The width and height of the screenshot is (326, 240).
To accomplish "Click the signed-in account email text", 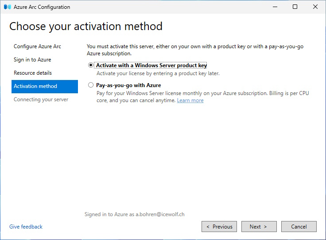I will tap(160, 214).
